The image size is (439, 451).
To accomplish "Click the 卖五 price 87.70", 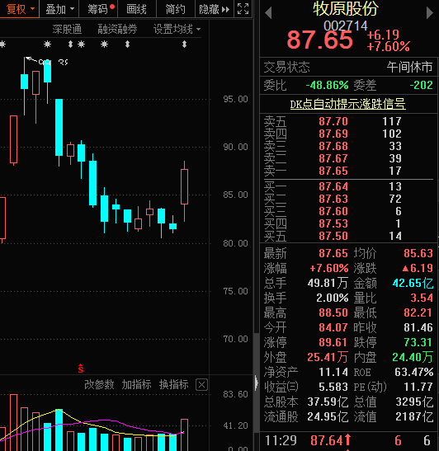I will 333,121.
